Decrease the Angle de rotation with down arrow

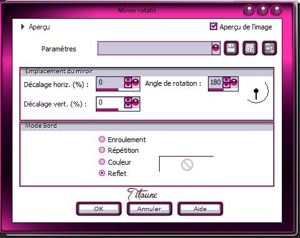(x=226, y=85)
